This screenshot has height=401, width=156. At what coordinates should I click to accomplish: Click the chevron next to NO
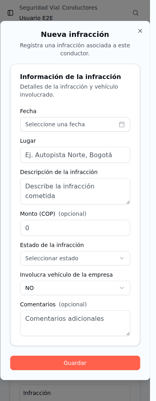(x=122, y=288)
